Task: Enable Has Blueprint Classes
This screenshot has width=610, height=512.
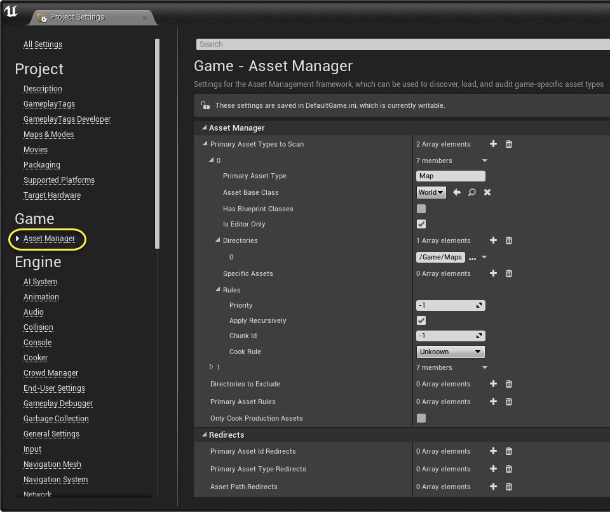Action: pos(421,208)
